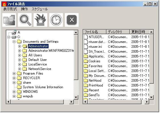Expand the WINDOWS folder node
The image size is (160, 113).
pos(14,92)
